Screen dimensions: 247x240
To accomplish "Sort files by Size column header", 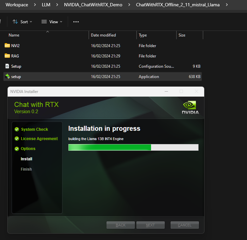I will [x=182, y=35].
